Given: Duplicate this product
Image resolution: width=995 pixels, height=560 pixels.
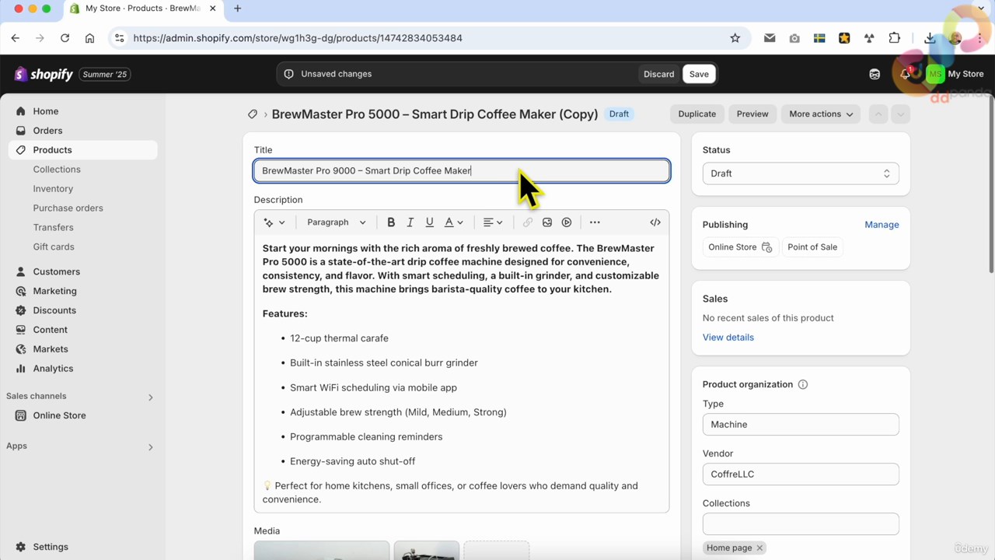Looking at the screenshot, I should [x=696, y=114].
